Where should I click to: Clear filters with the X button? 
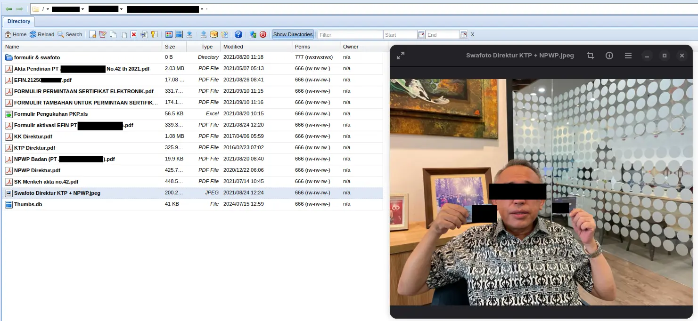[473, 34]
